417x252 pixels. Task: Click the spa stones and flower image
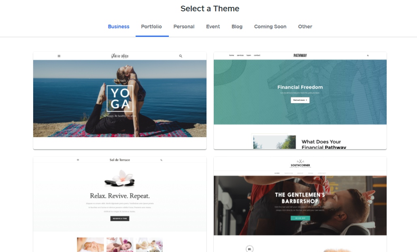pos(120,178)
